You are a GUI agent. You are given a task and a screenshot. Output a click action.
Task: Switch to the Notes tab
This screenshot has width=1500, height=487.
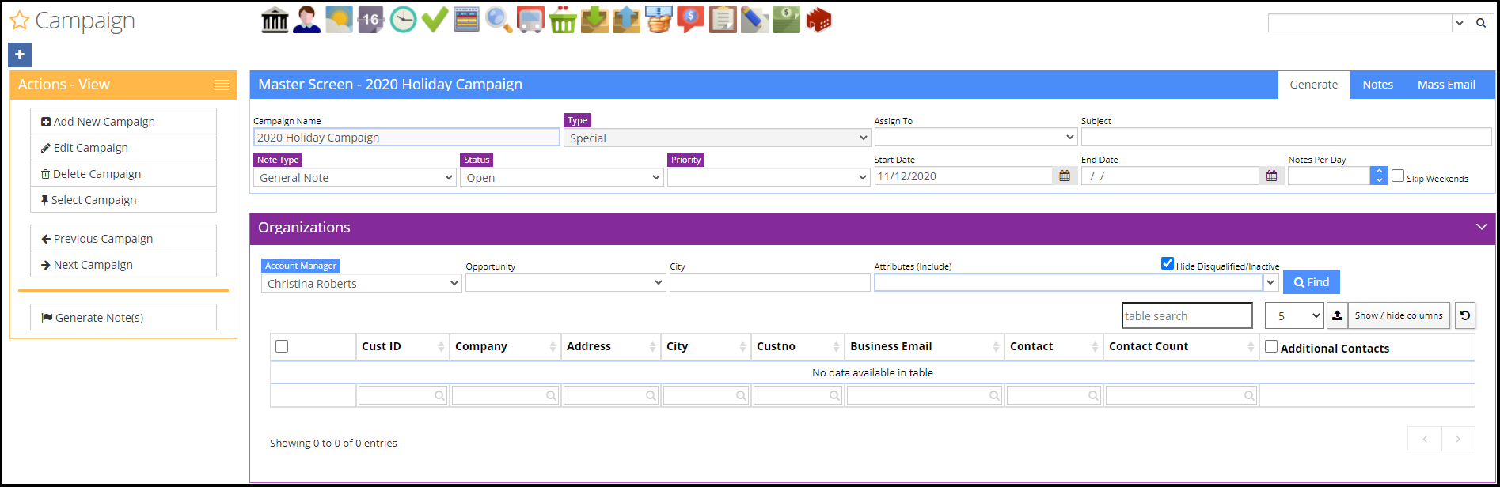point(1377,85)
